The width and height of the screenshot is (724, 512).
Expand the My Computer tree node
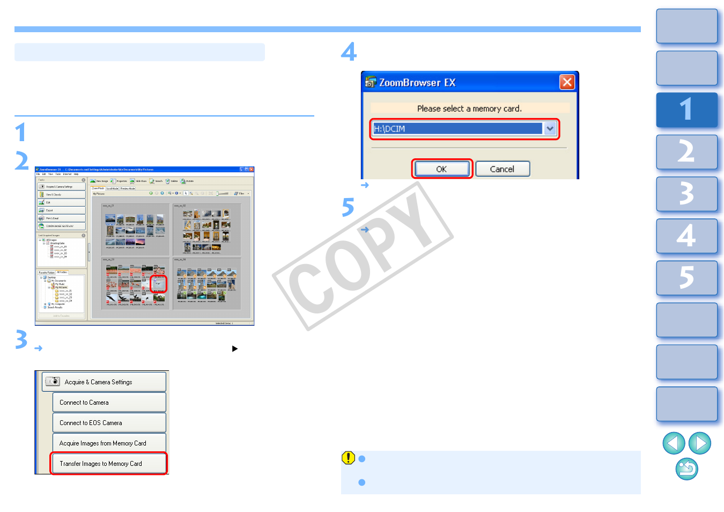[45, 304]
